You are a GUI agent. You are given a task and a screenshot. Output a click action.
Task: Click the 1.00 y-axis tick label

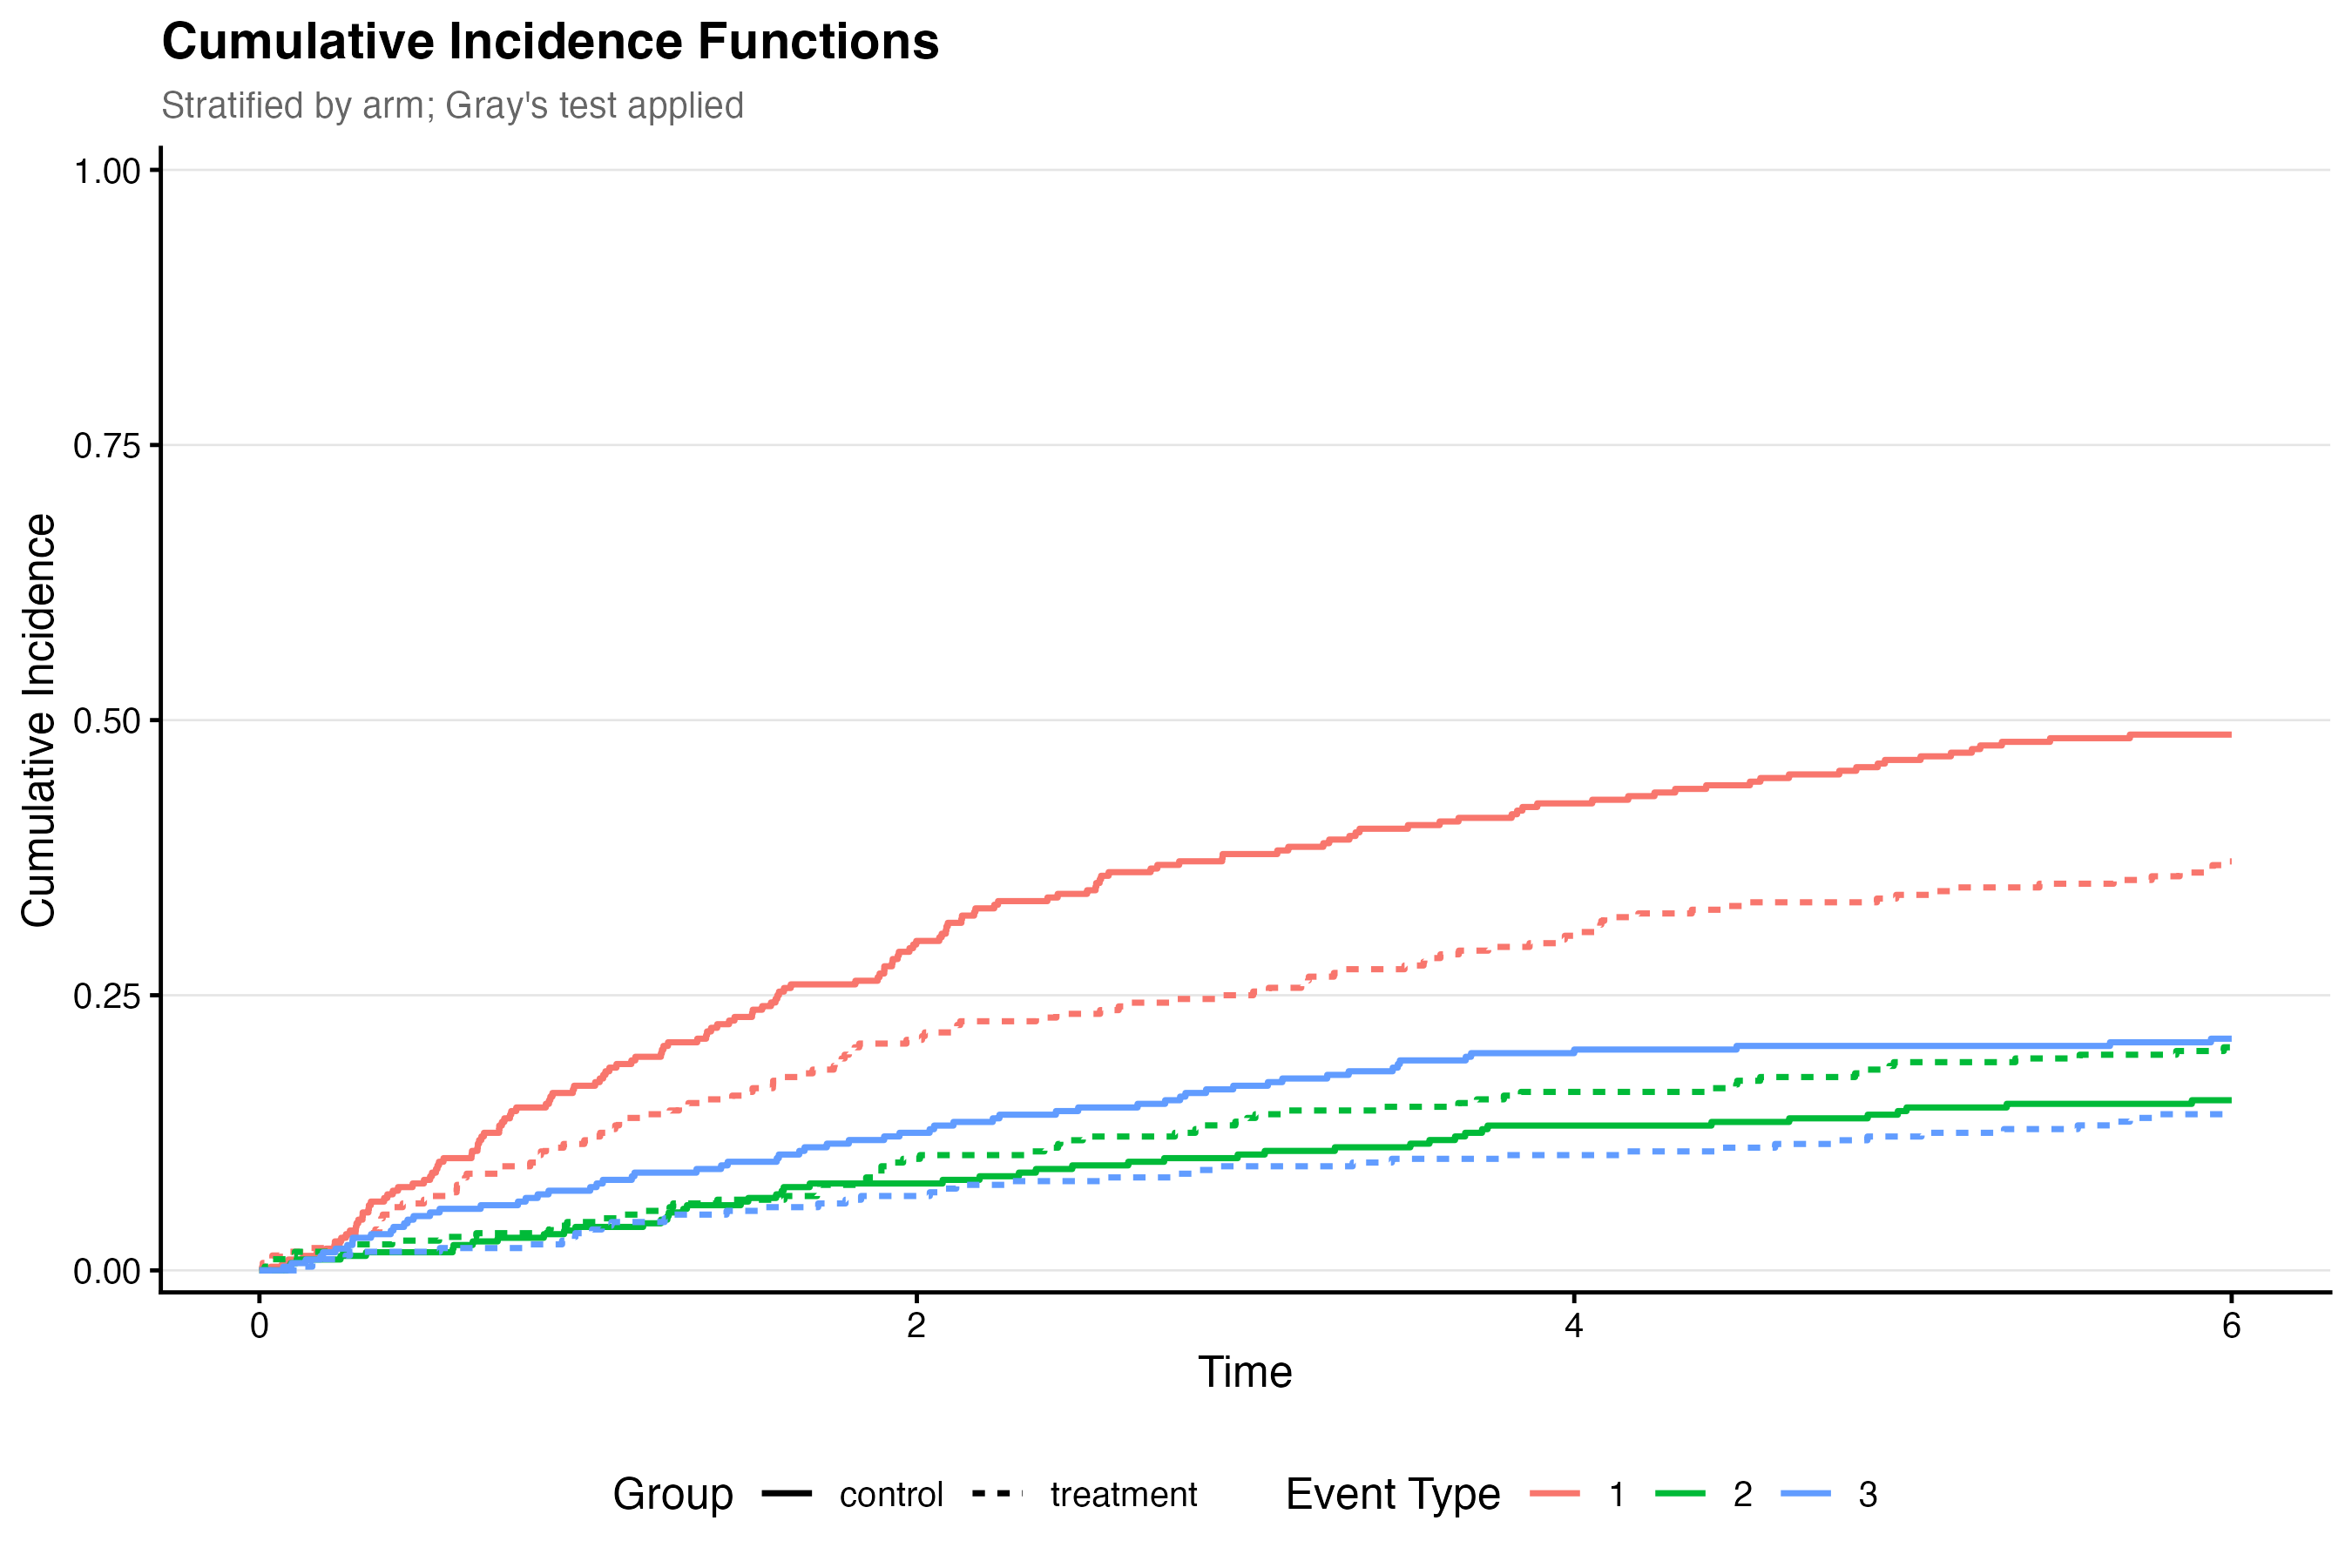click(106, 171)
